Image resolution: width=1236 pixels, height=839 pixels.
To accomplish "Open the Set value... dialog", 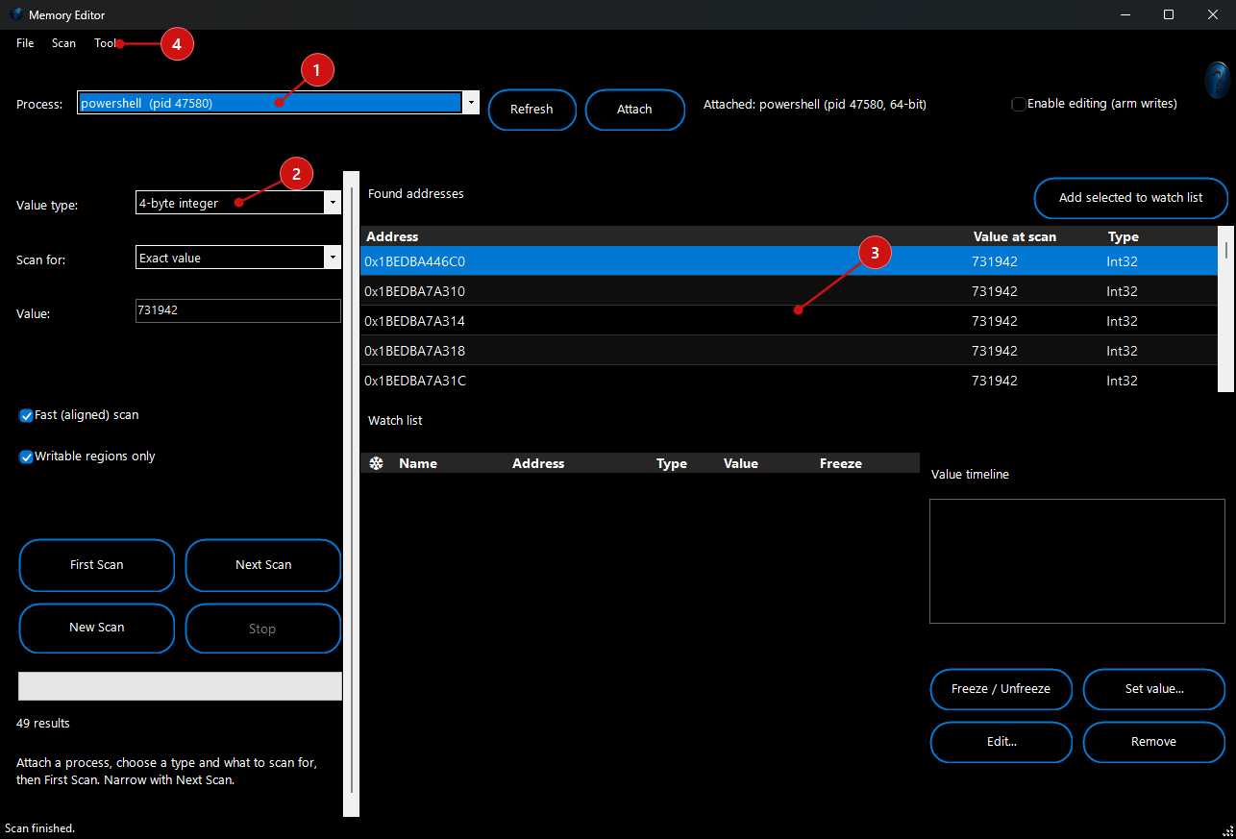I will click(1154, 689).
